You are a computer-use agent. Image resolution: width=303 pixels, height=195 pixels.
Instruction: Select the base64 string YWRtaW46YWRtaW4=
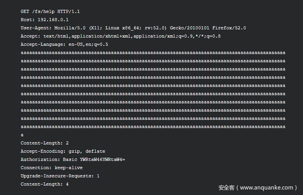coord(102,160)
